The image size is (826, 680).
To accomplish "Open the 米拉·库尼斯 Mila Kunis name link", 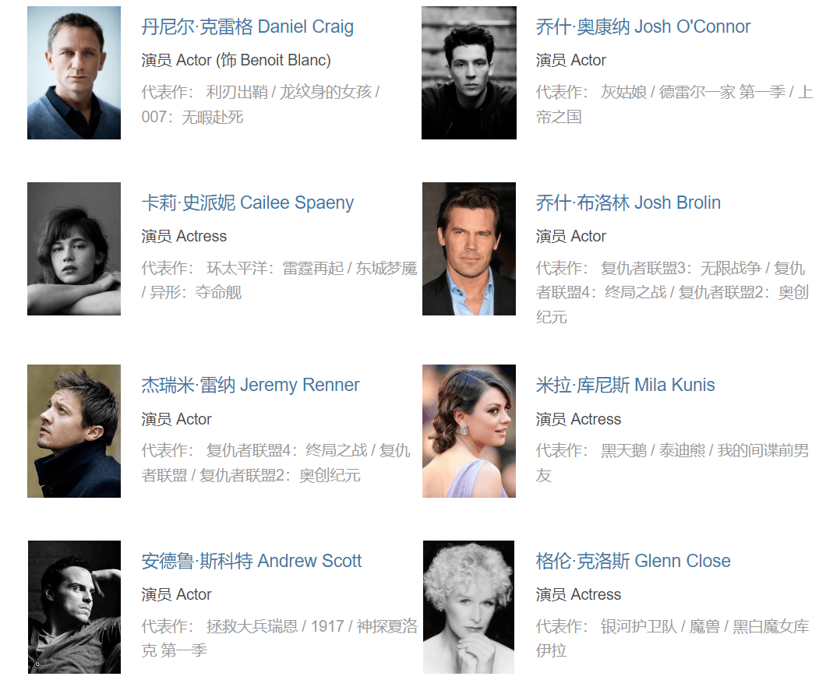I will pos(625,385).
